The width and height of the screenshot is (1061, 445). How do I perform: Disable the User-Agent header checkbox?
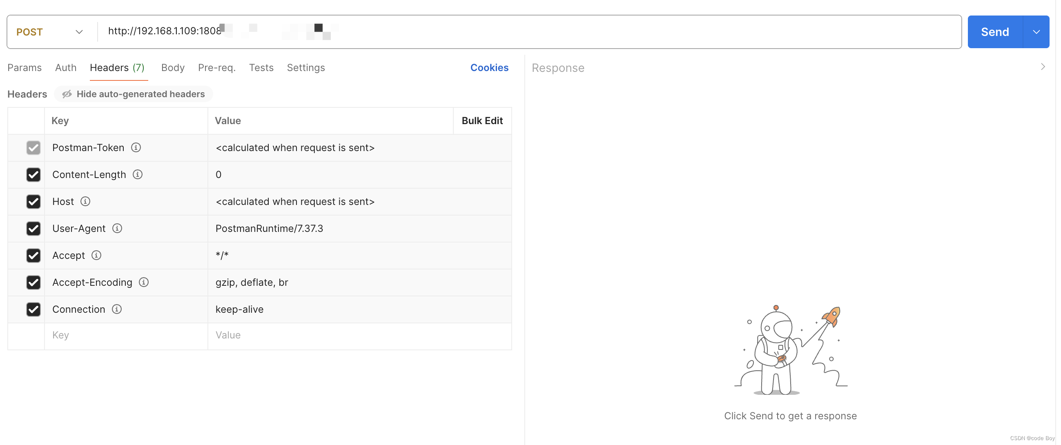pos(33,229)
